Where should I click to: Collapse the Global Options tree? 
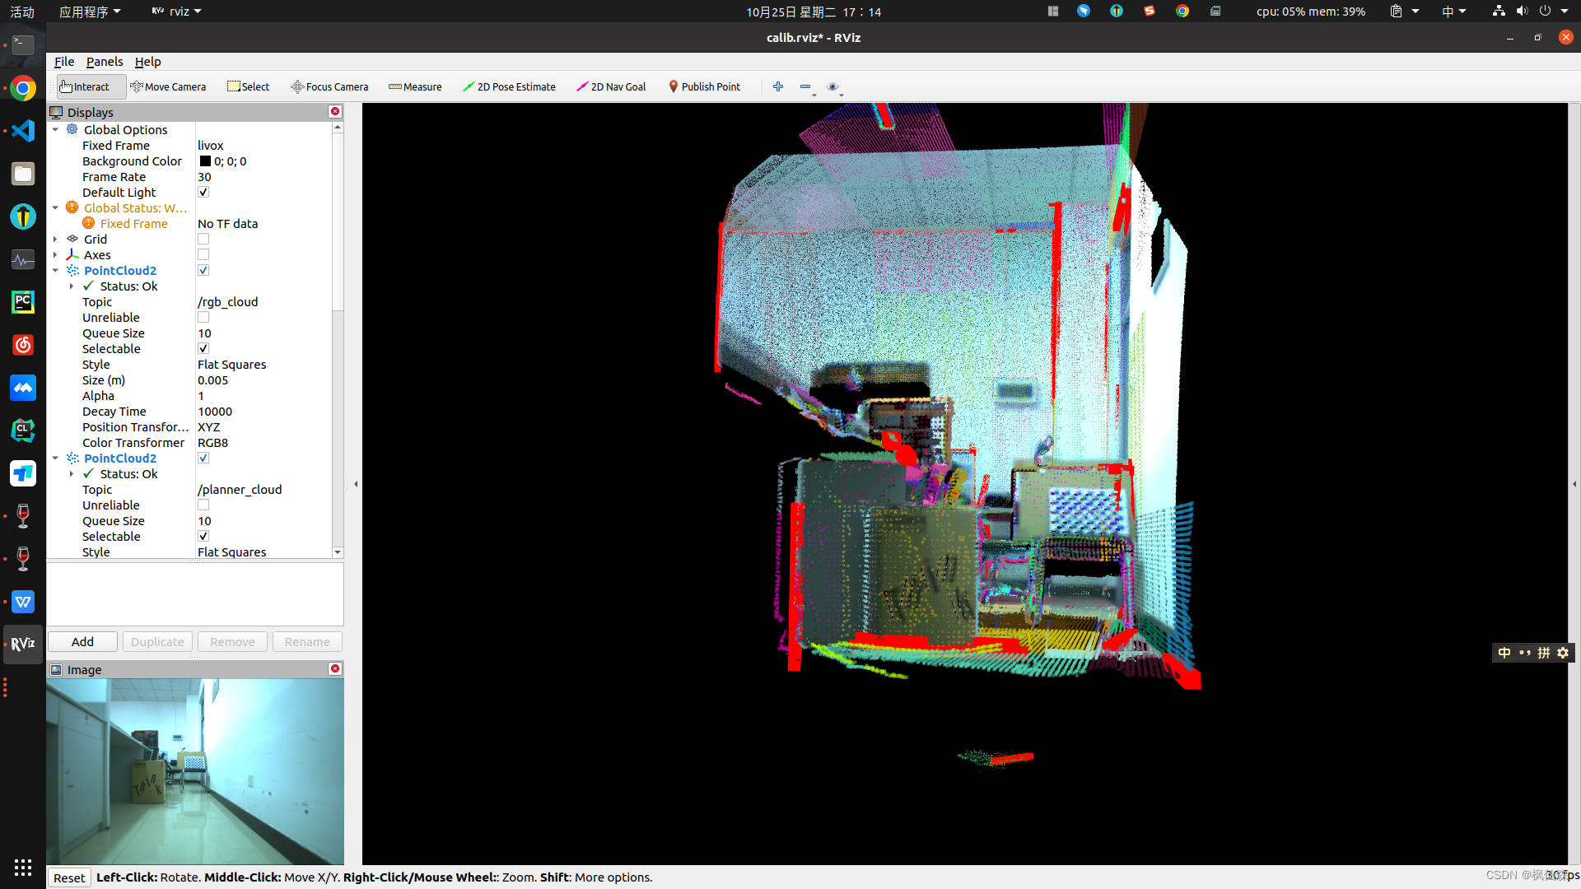(x=55, y=130)
